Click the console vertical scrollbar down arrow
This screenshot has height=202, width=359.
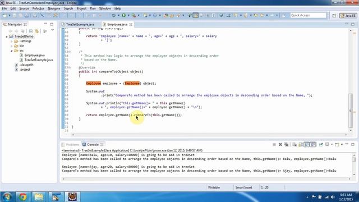354,175
